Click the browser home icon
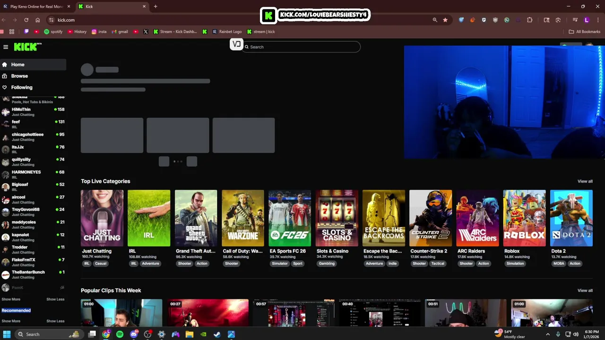The height and width of the screenshot is (340, 605). tap(38, 20)
